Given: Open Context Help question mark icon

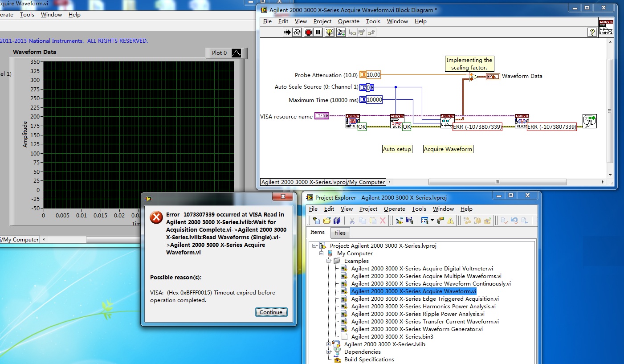Looking at the screenshot, I should point(592,32).
